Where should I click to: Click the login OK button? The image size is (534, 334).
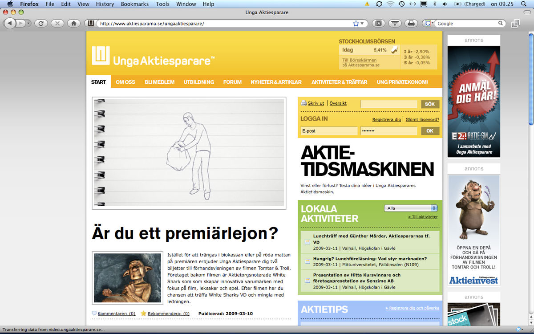coord(430,131)
